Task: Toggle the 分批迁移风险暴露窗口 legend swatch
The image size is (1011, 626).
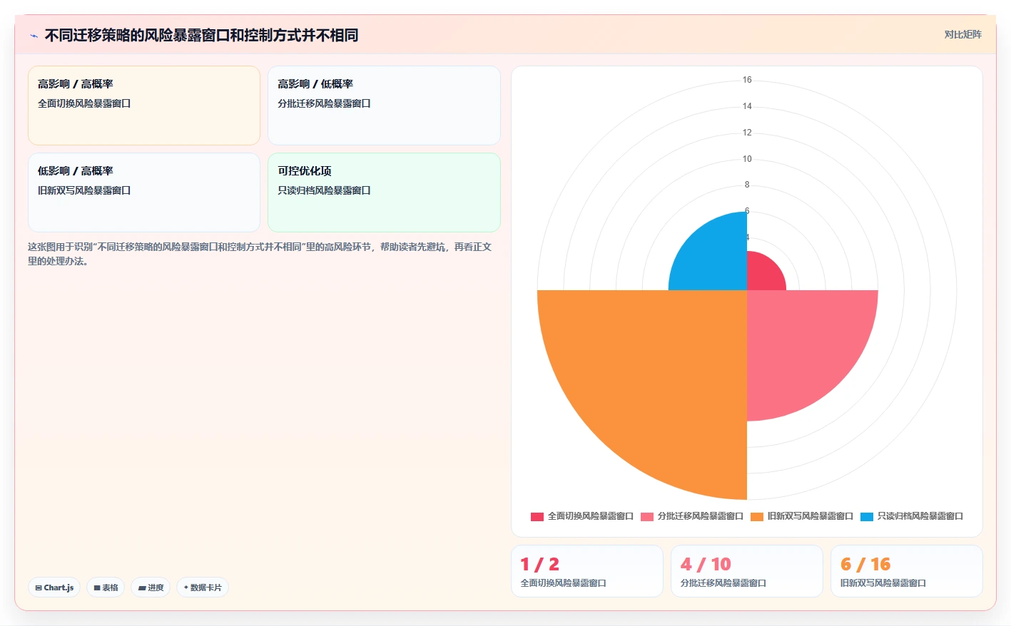Action: tap(647, 516)
